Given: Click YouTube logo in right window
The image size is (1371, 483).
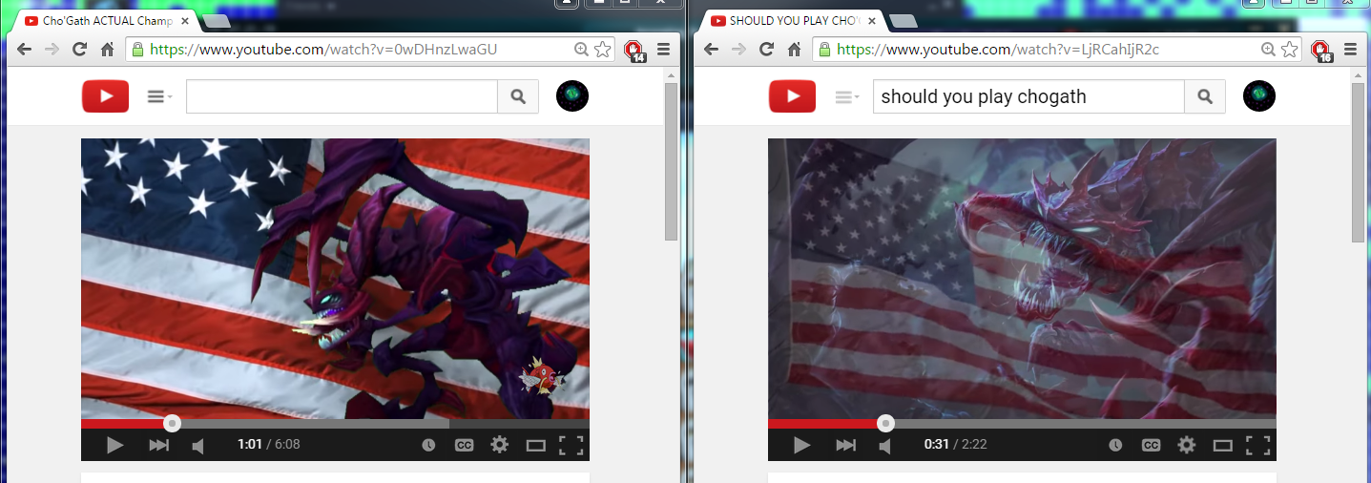Looking at the screenshot, I should [792, 96].
